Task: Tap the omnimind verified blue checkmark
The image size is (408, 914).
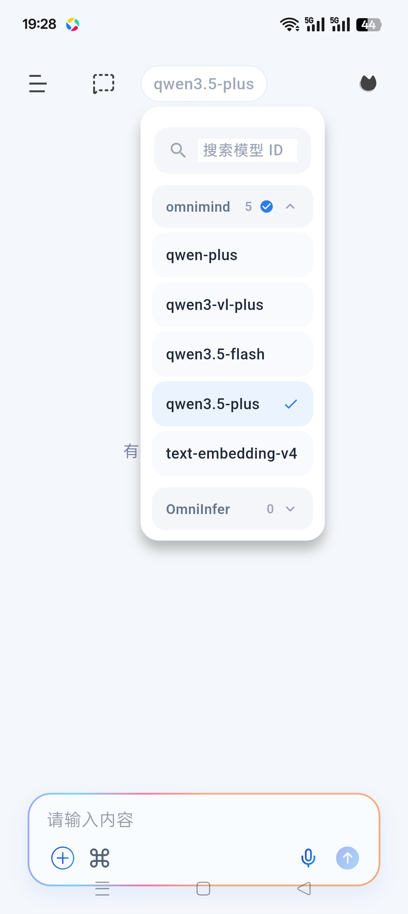Action: click(x=266, y=206)
